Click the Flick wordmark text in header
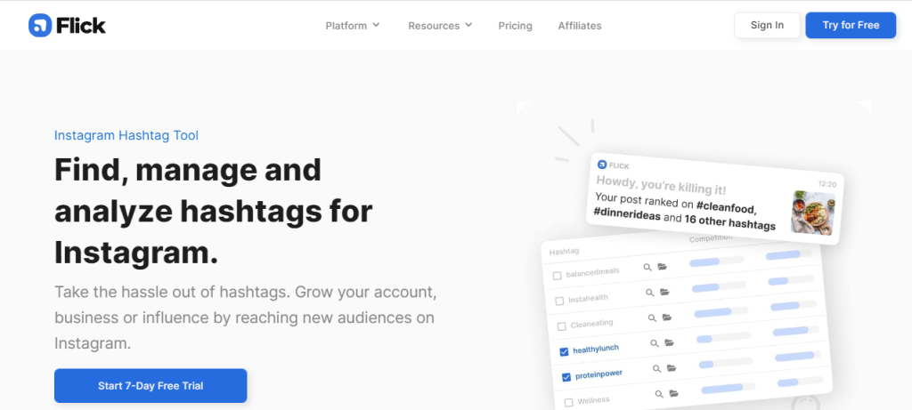This screenshot has height=410, width=912. click(x=81, y=26)
